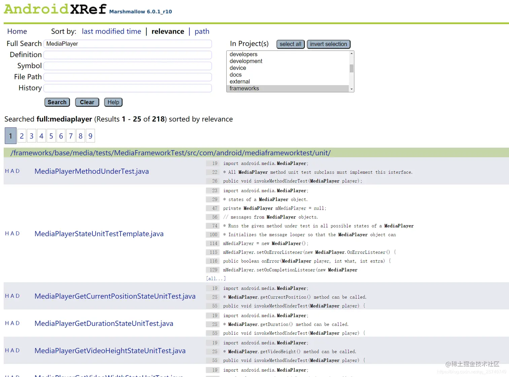
Task: Select external in project list
Action: pos(288,82)
